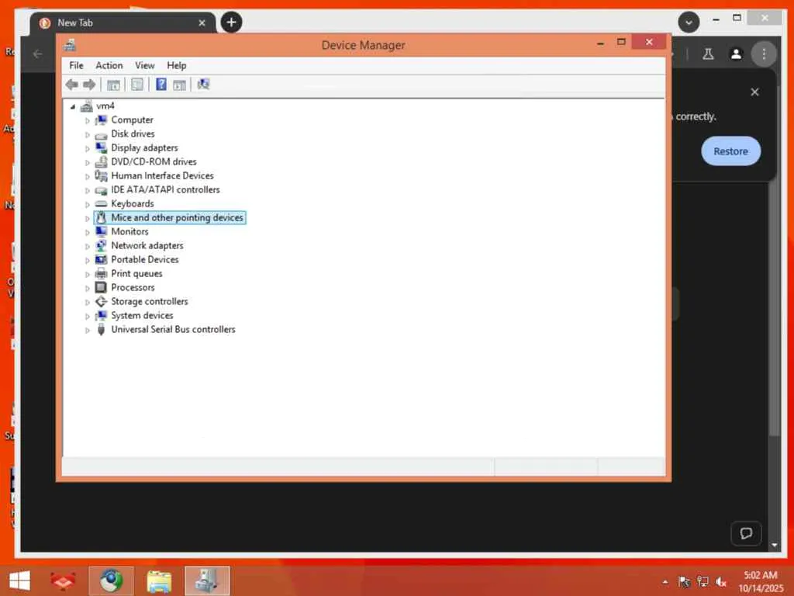The width and height of the screenshot is (794, 596).
Task: Click the Portable Devices icon
Action: (102, 259)
